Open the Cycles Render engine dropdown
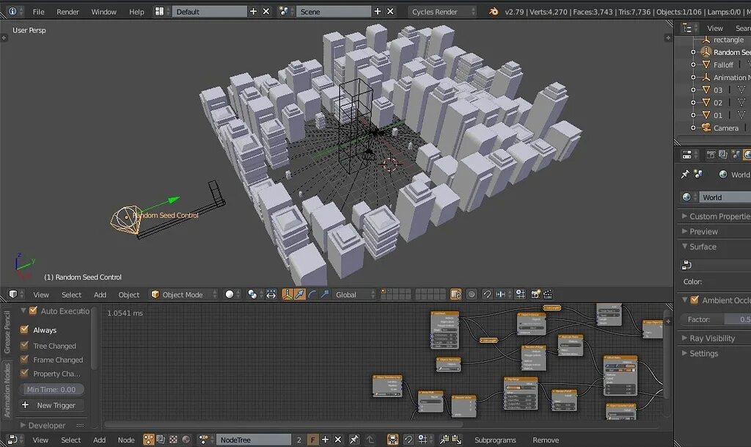751x447 pixels. [x=442, y=12]
